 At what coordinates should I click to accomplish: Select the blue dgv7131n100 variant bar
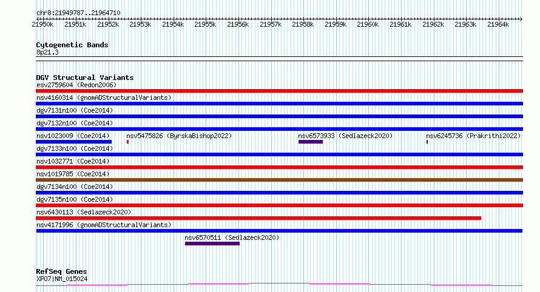[x=279, y=116]
